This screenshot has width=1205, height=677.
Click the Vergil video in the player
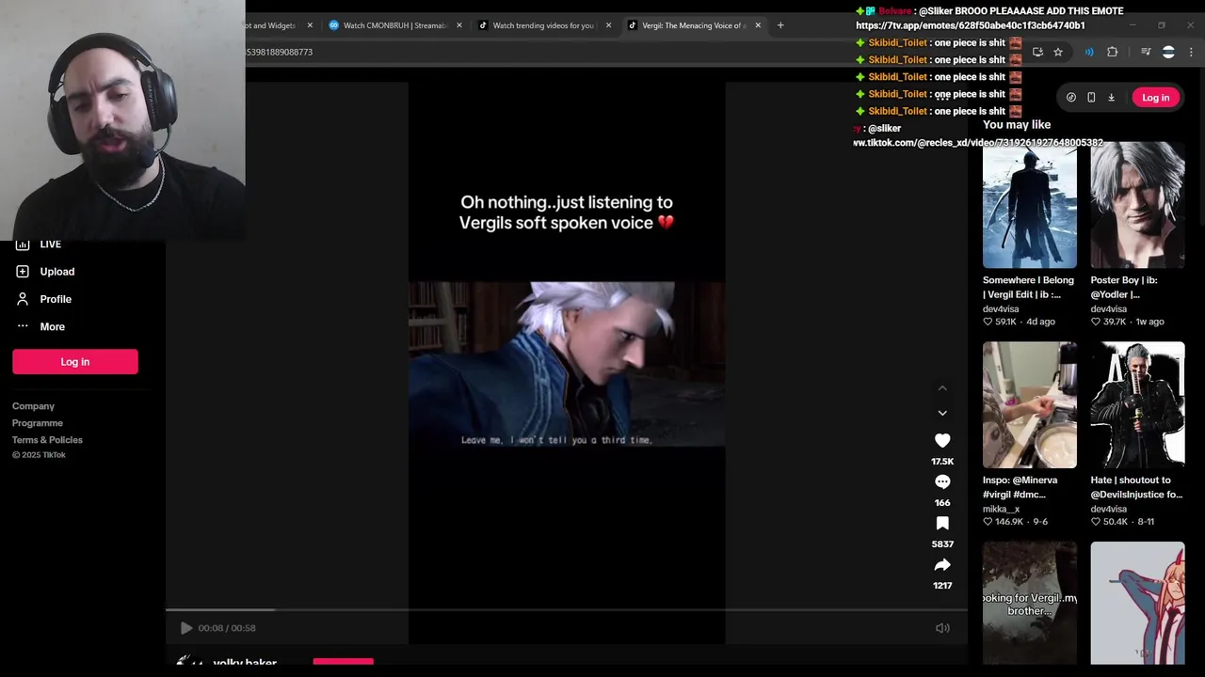[x=567, y=364]
